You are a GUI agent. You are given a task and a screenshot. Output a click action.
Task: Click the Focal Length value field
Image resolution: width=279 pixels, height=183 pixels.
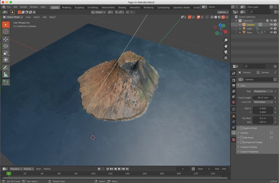tap(263, 98)
